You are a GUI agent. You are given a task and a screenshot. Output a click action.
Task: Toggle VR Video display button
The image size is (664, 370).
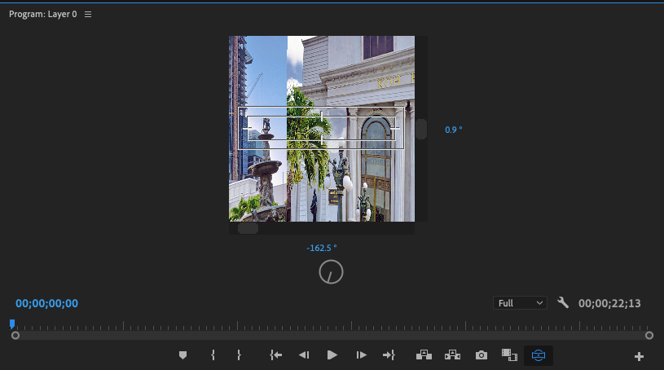539,355
